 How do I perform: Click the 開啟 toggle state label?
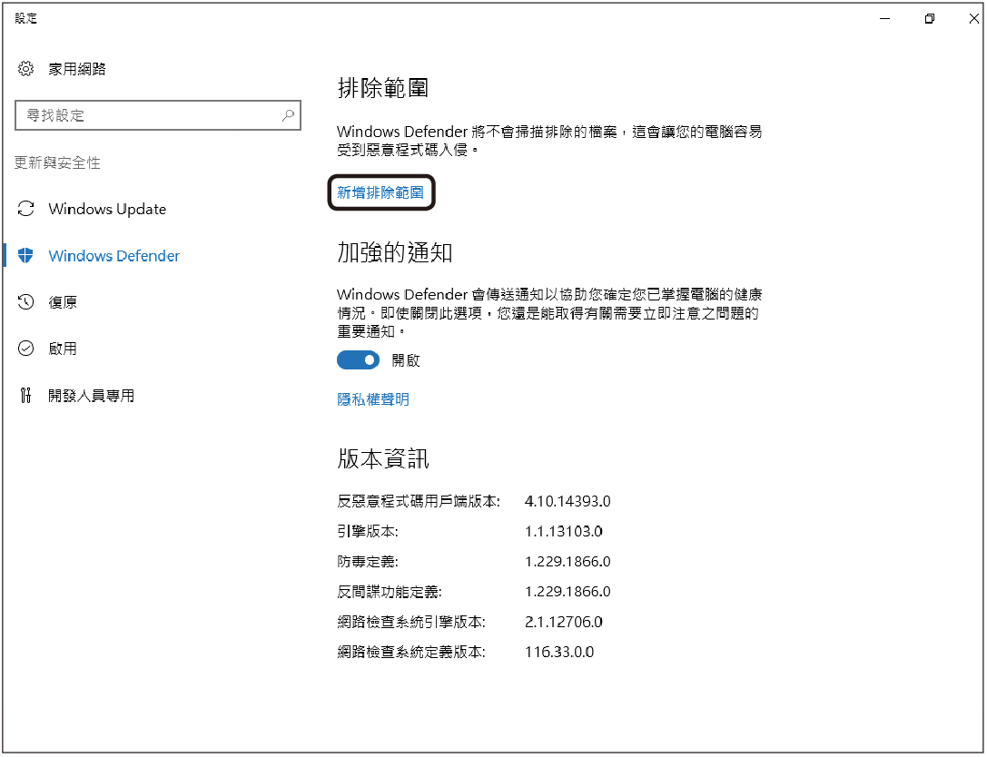tap(405, 360)
